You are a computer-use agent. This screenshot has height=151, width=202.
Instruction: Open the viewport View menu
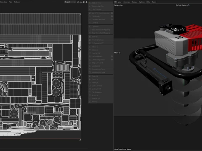click(120, 2)
